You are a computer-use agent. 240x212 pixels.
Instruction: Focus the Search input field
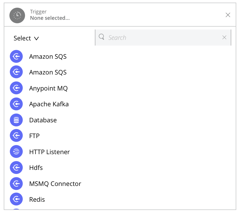[x=161, y=38]
